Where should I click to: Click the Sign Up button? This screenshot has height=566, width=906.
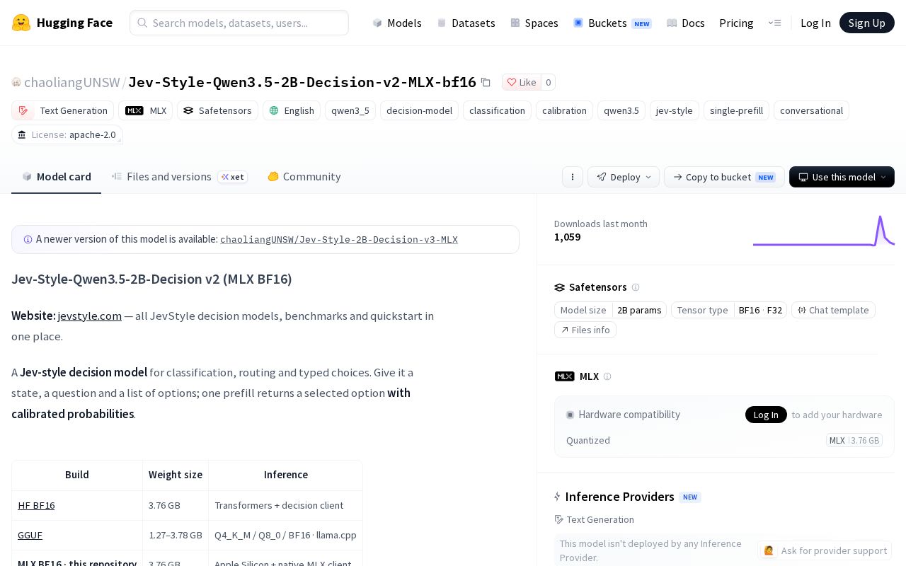tap(867, 23)
